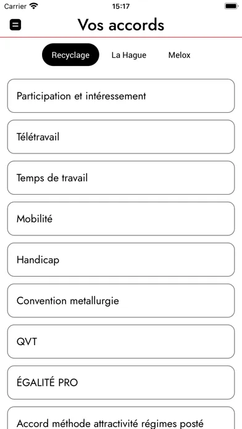This screenshot has width=242, height=429.
Task: Open the Télétravail accord
Action: tap(121, 137)
